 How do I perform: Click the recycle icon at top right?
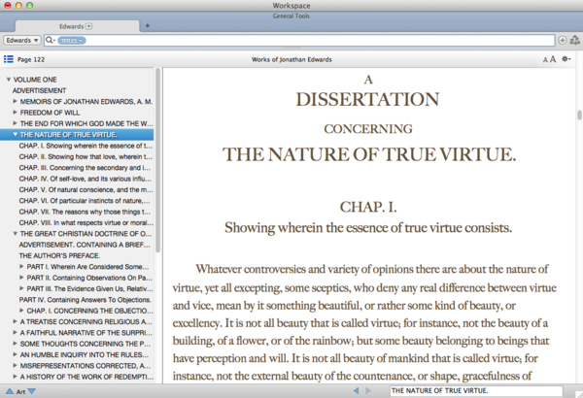point(575,40)
